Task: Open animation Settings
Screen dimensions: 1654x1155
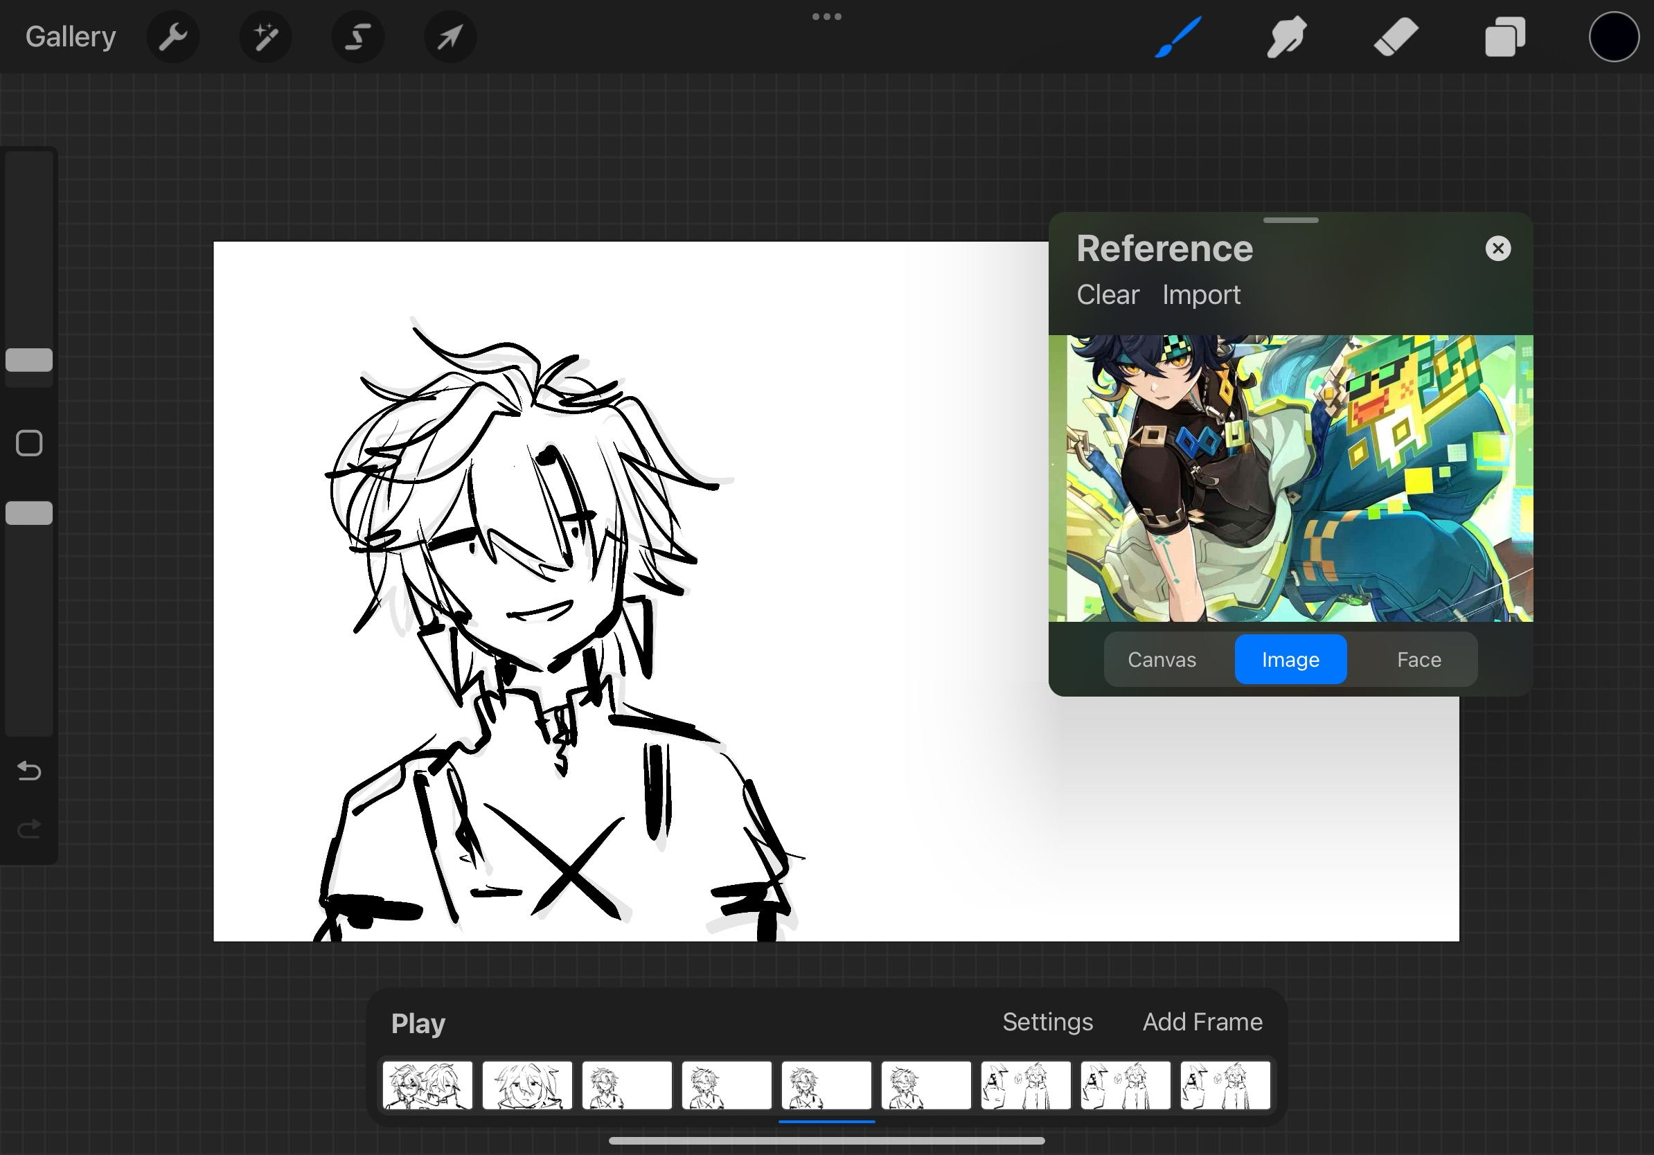Action: [1047, 1022]
